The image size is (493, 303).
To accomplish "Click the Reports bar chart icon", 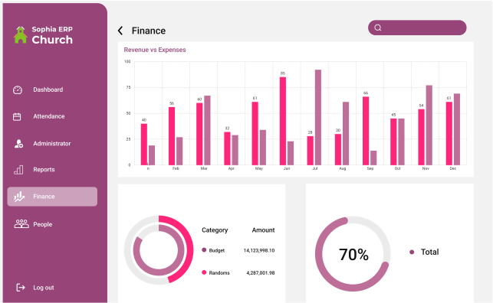I will (18, 170).
